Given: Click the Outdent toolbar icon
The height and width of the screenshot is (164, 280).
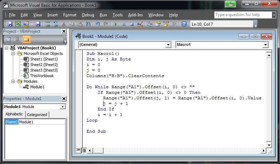Looking at the screenshot, I should click(x=56, y=24).
